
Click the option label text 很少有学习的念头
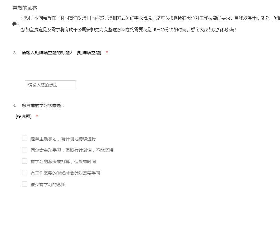(x=48, y=185)
